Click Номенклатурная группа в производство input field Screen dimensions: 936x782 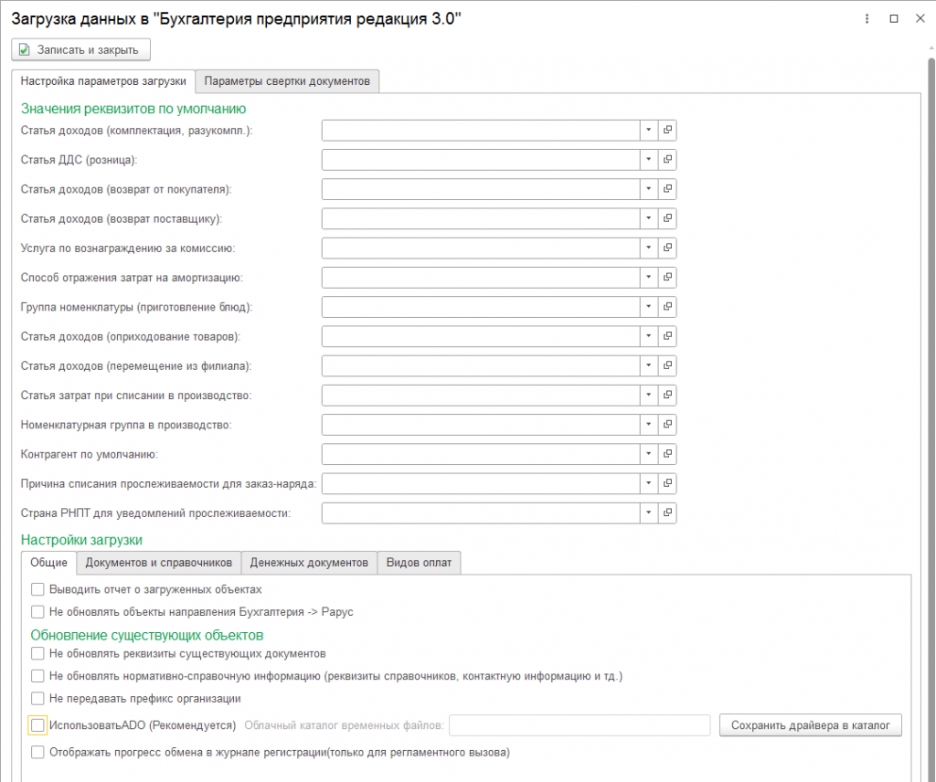[481, 425]
